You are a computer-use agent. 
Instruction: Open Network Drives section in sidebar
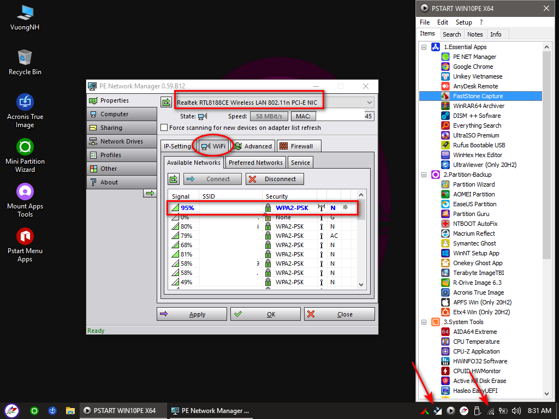coord(122,141)
